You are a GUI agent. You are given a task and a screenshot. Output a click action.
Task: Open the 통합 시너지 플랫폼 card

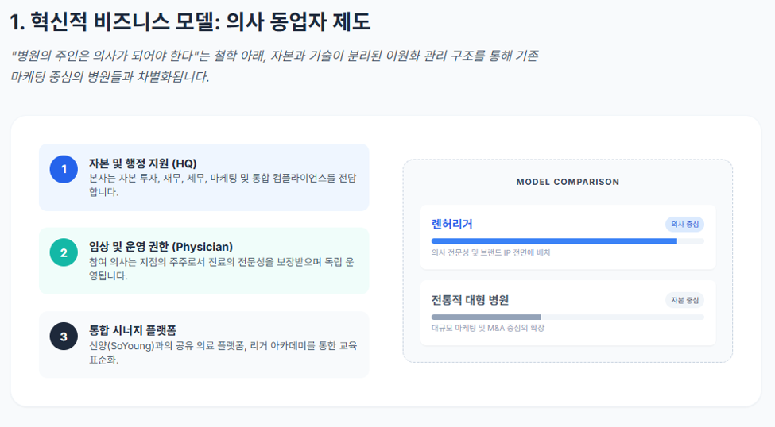(x=204, y=344)
